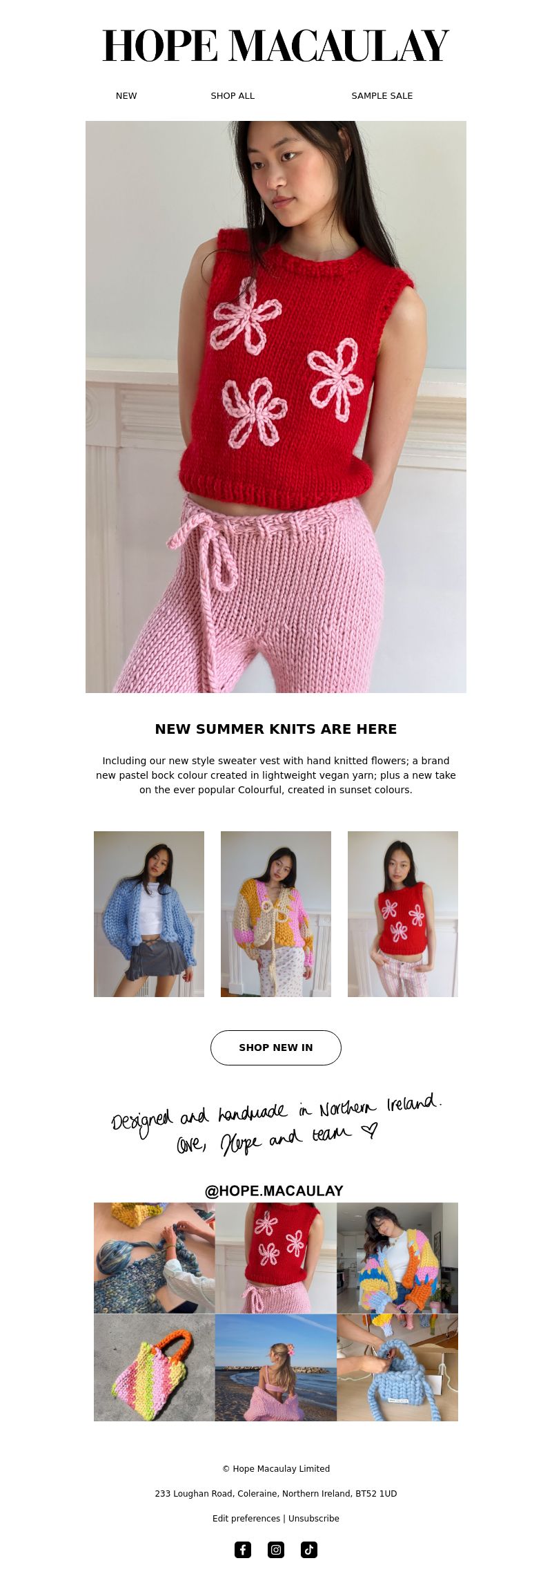The width and height of the screenshot is (552, 1583).
Task: Open the Facebook icon in footer
Action: pos(243,1550)
